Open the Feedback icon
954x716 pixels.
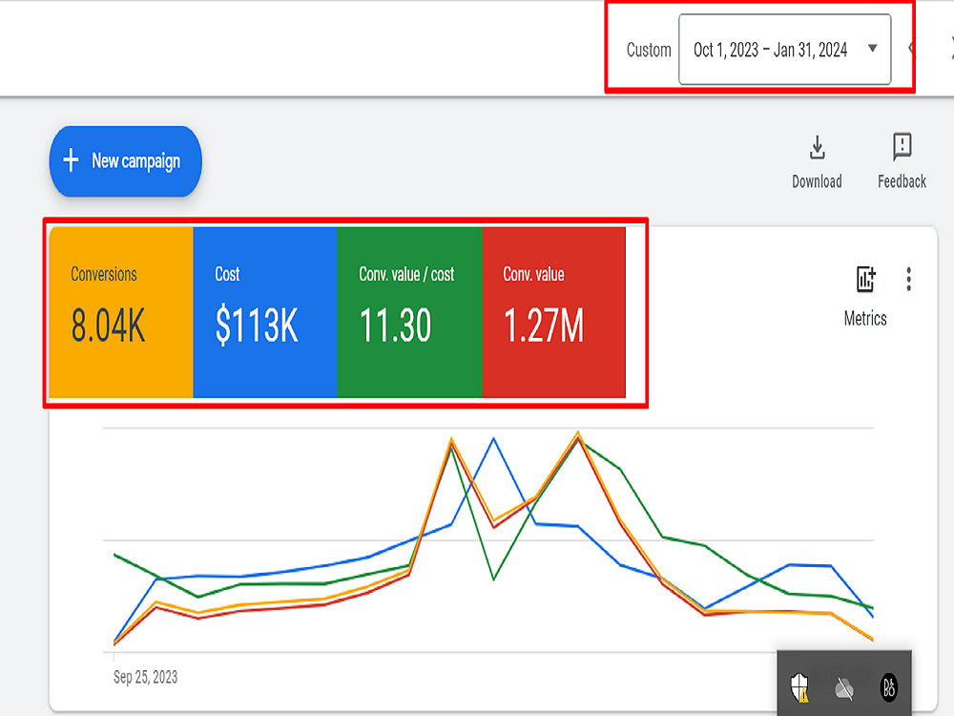pyautogui.click(x=902, y=147)
